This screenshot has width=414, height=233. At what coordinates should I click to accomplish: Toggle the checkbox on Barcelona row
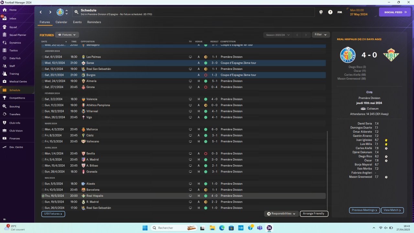point(43,190)
